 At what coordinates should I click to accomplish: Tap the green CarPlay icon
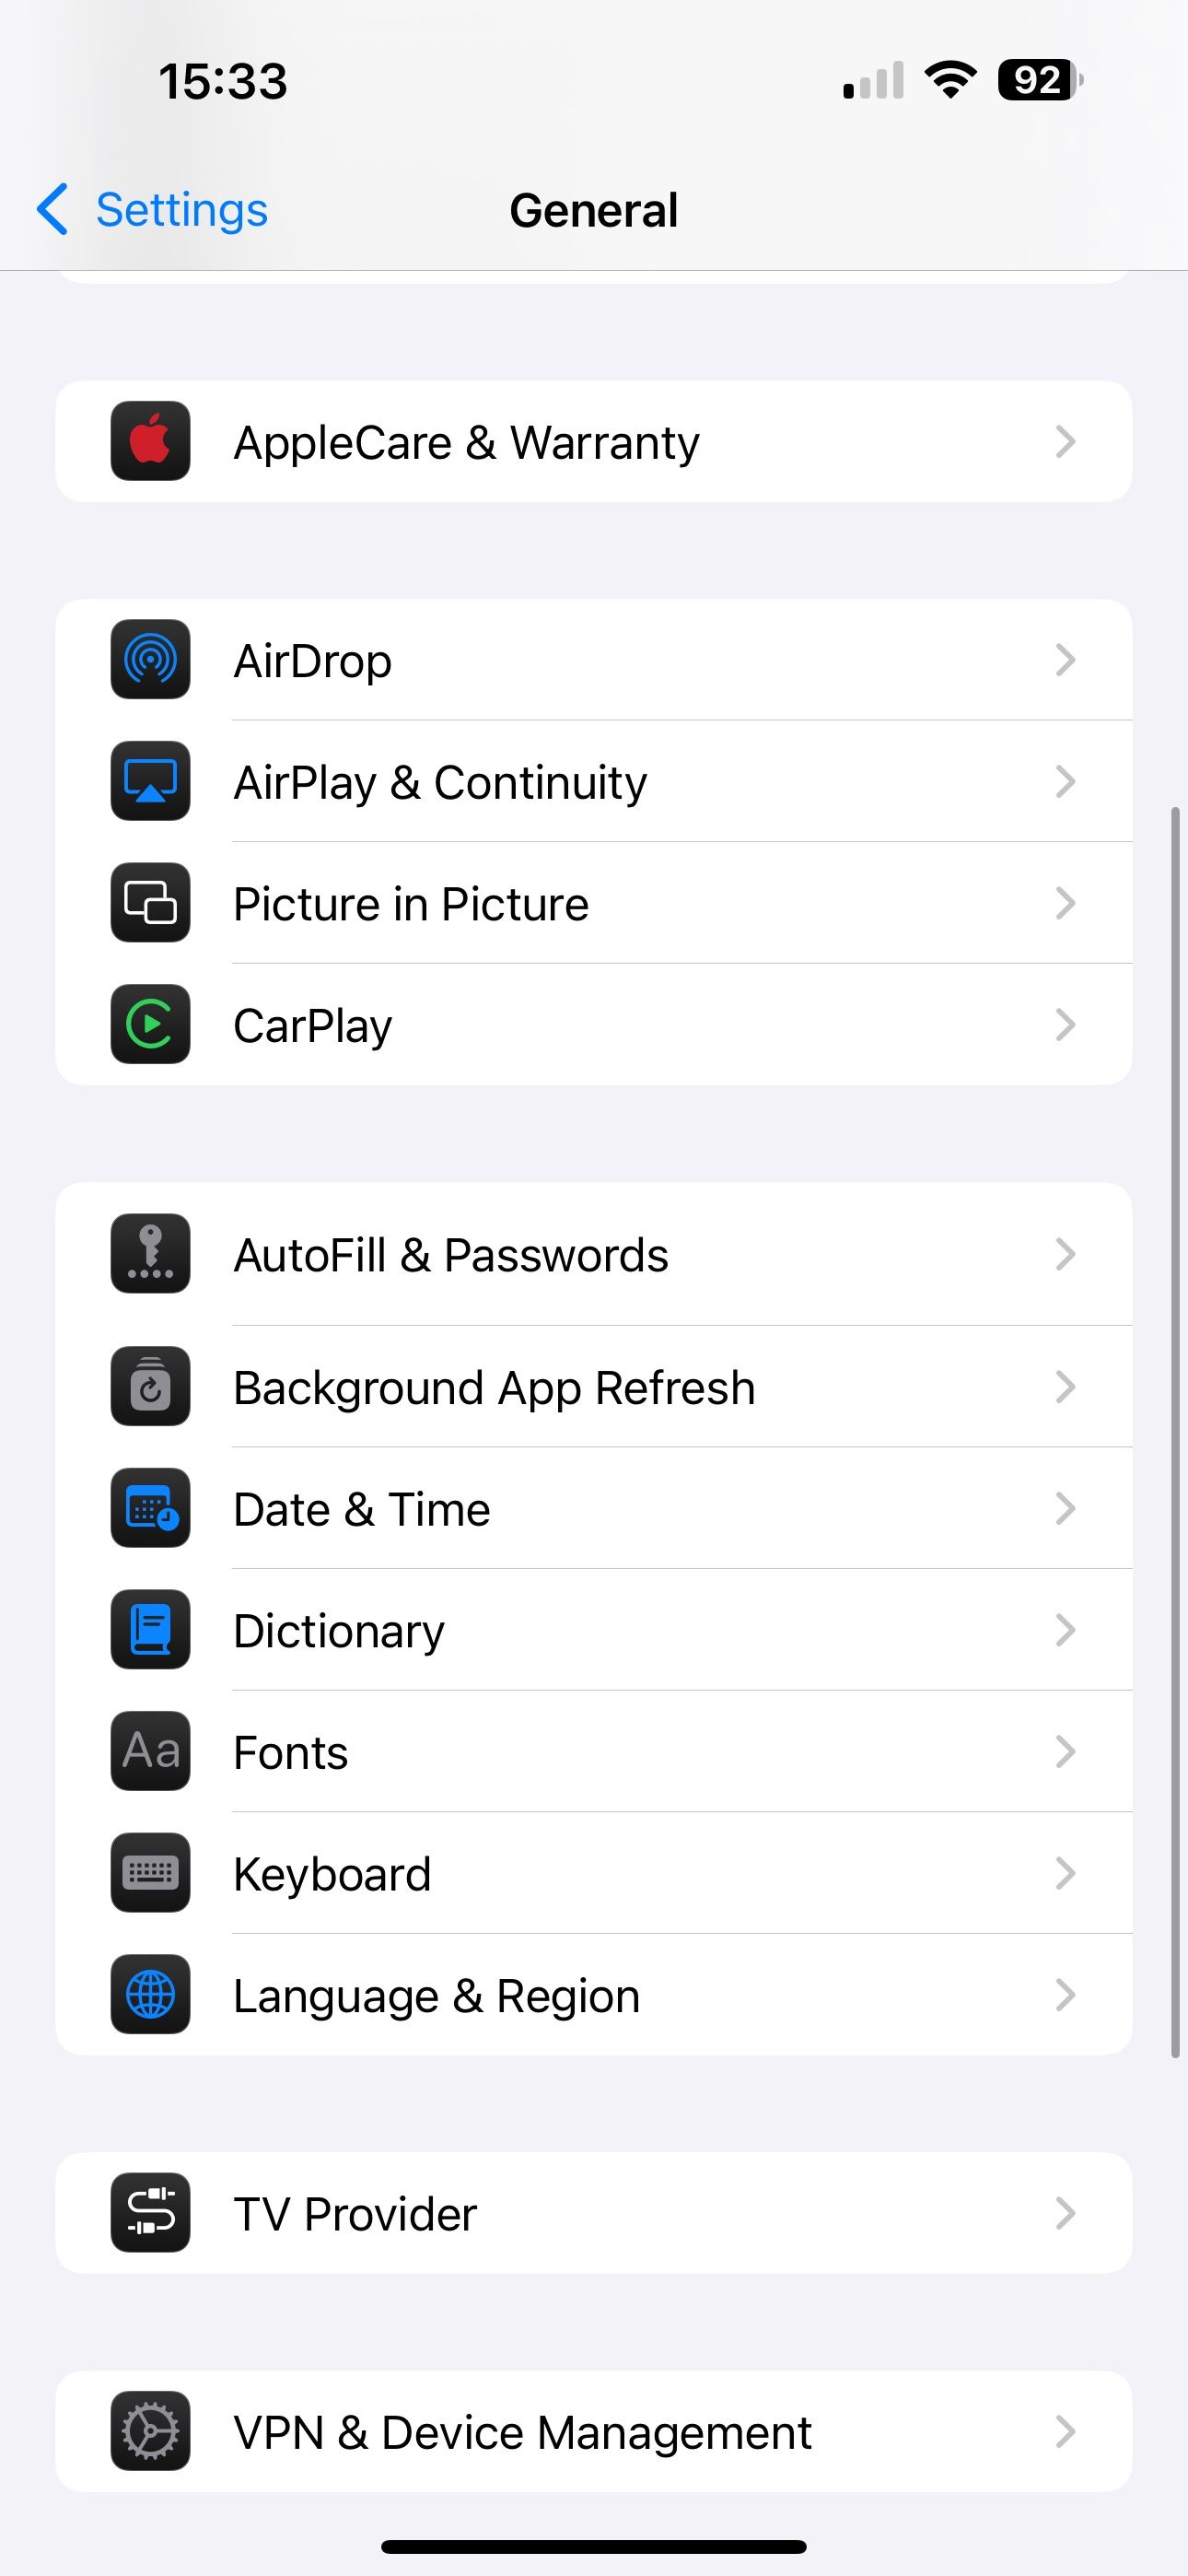150,1024
